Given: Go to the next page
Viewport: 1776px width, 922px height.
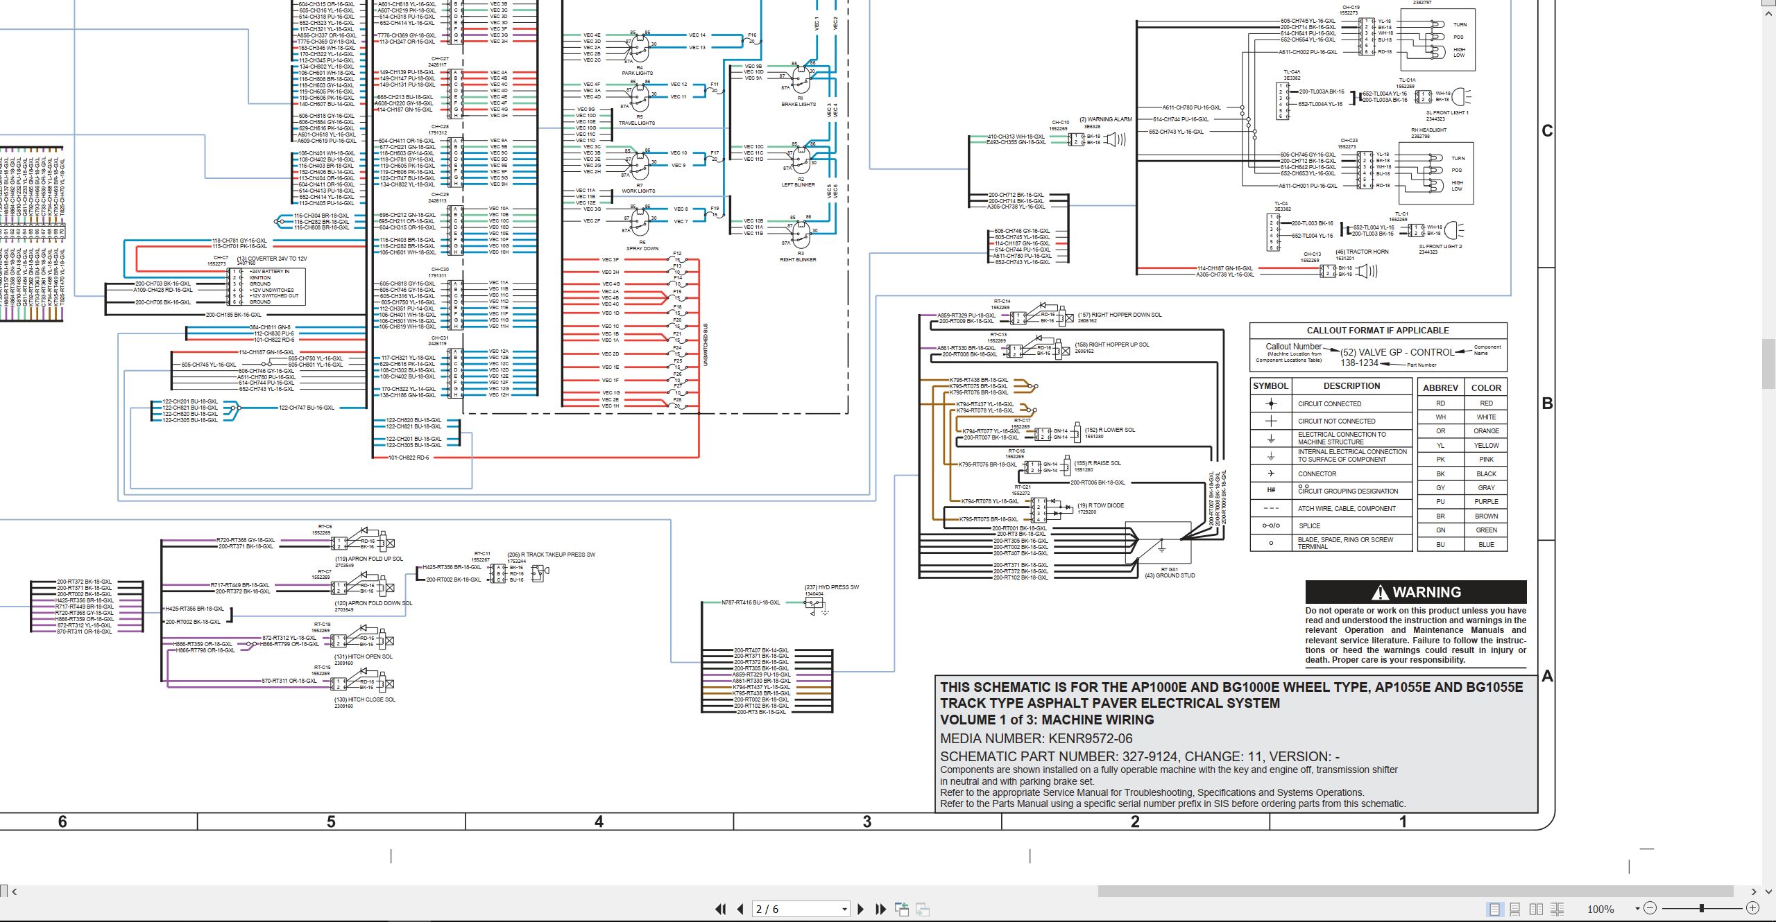Looking at the screenshot, I should 861,909.
